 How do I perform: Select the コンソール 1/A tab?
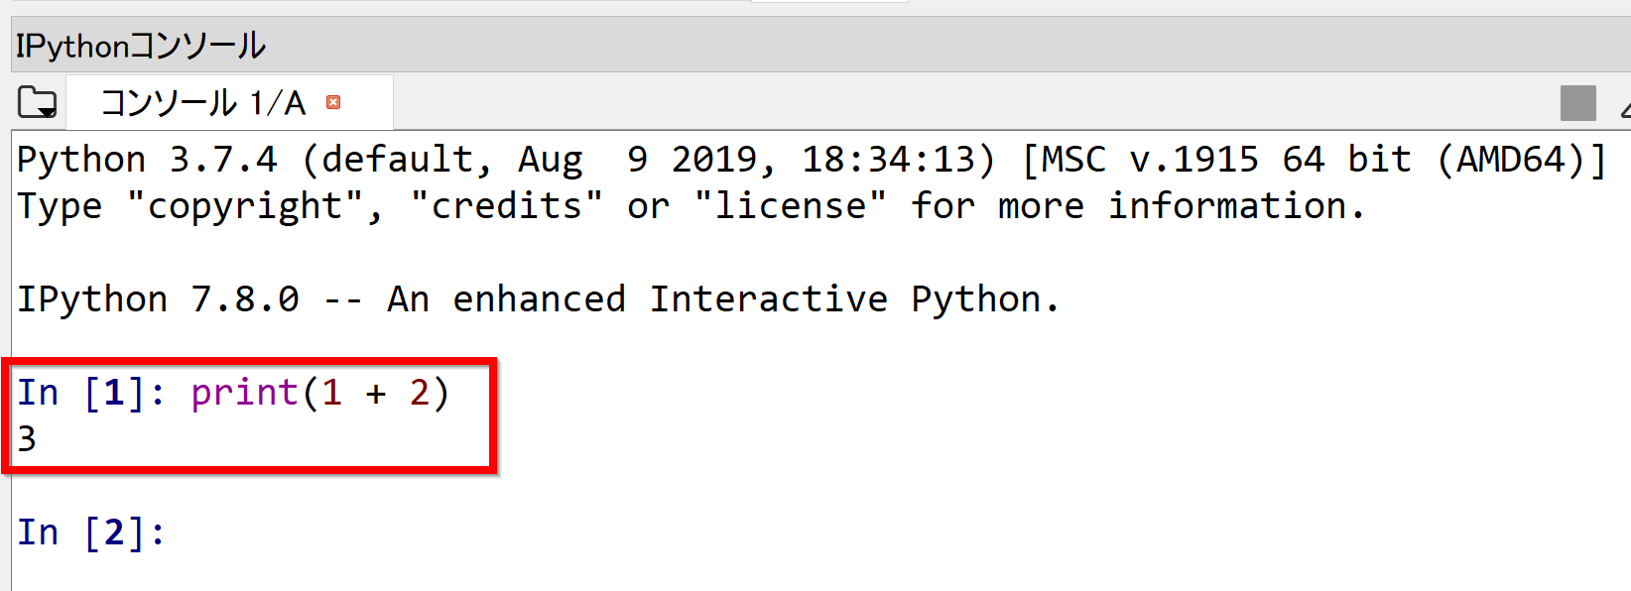[x=202, y=102]
